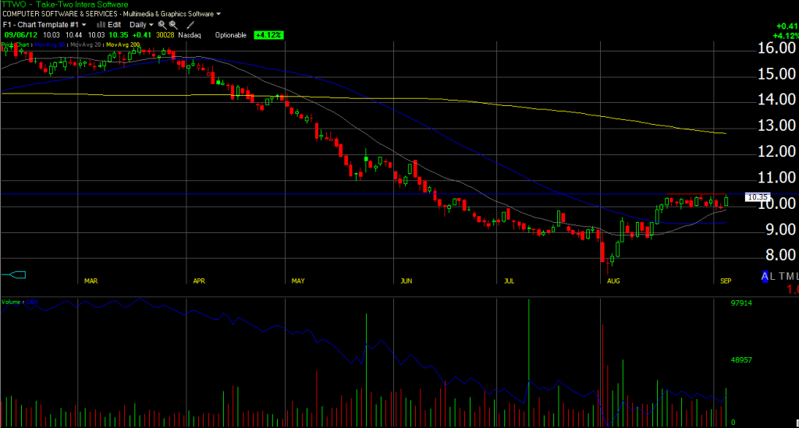Viewport: 799px width, 428px height.
Task: Open the Chart Template #1 dropdown
Action: click(44, 24)
